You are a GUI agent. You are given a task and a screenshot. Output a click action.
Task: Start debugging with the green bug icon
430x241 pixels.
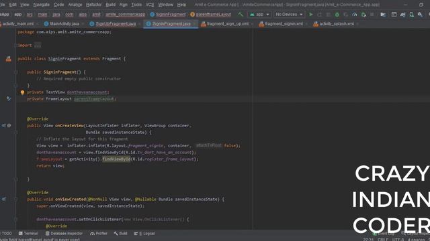(337, 15)
